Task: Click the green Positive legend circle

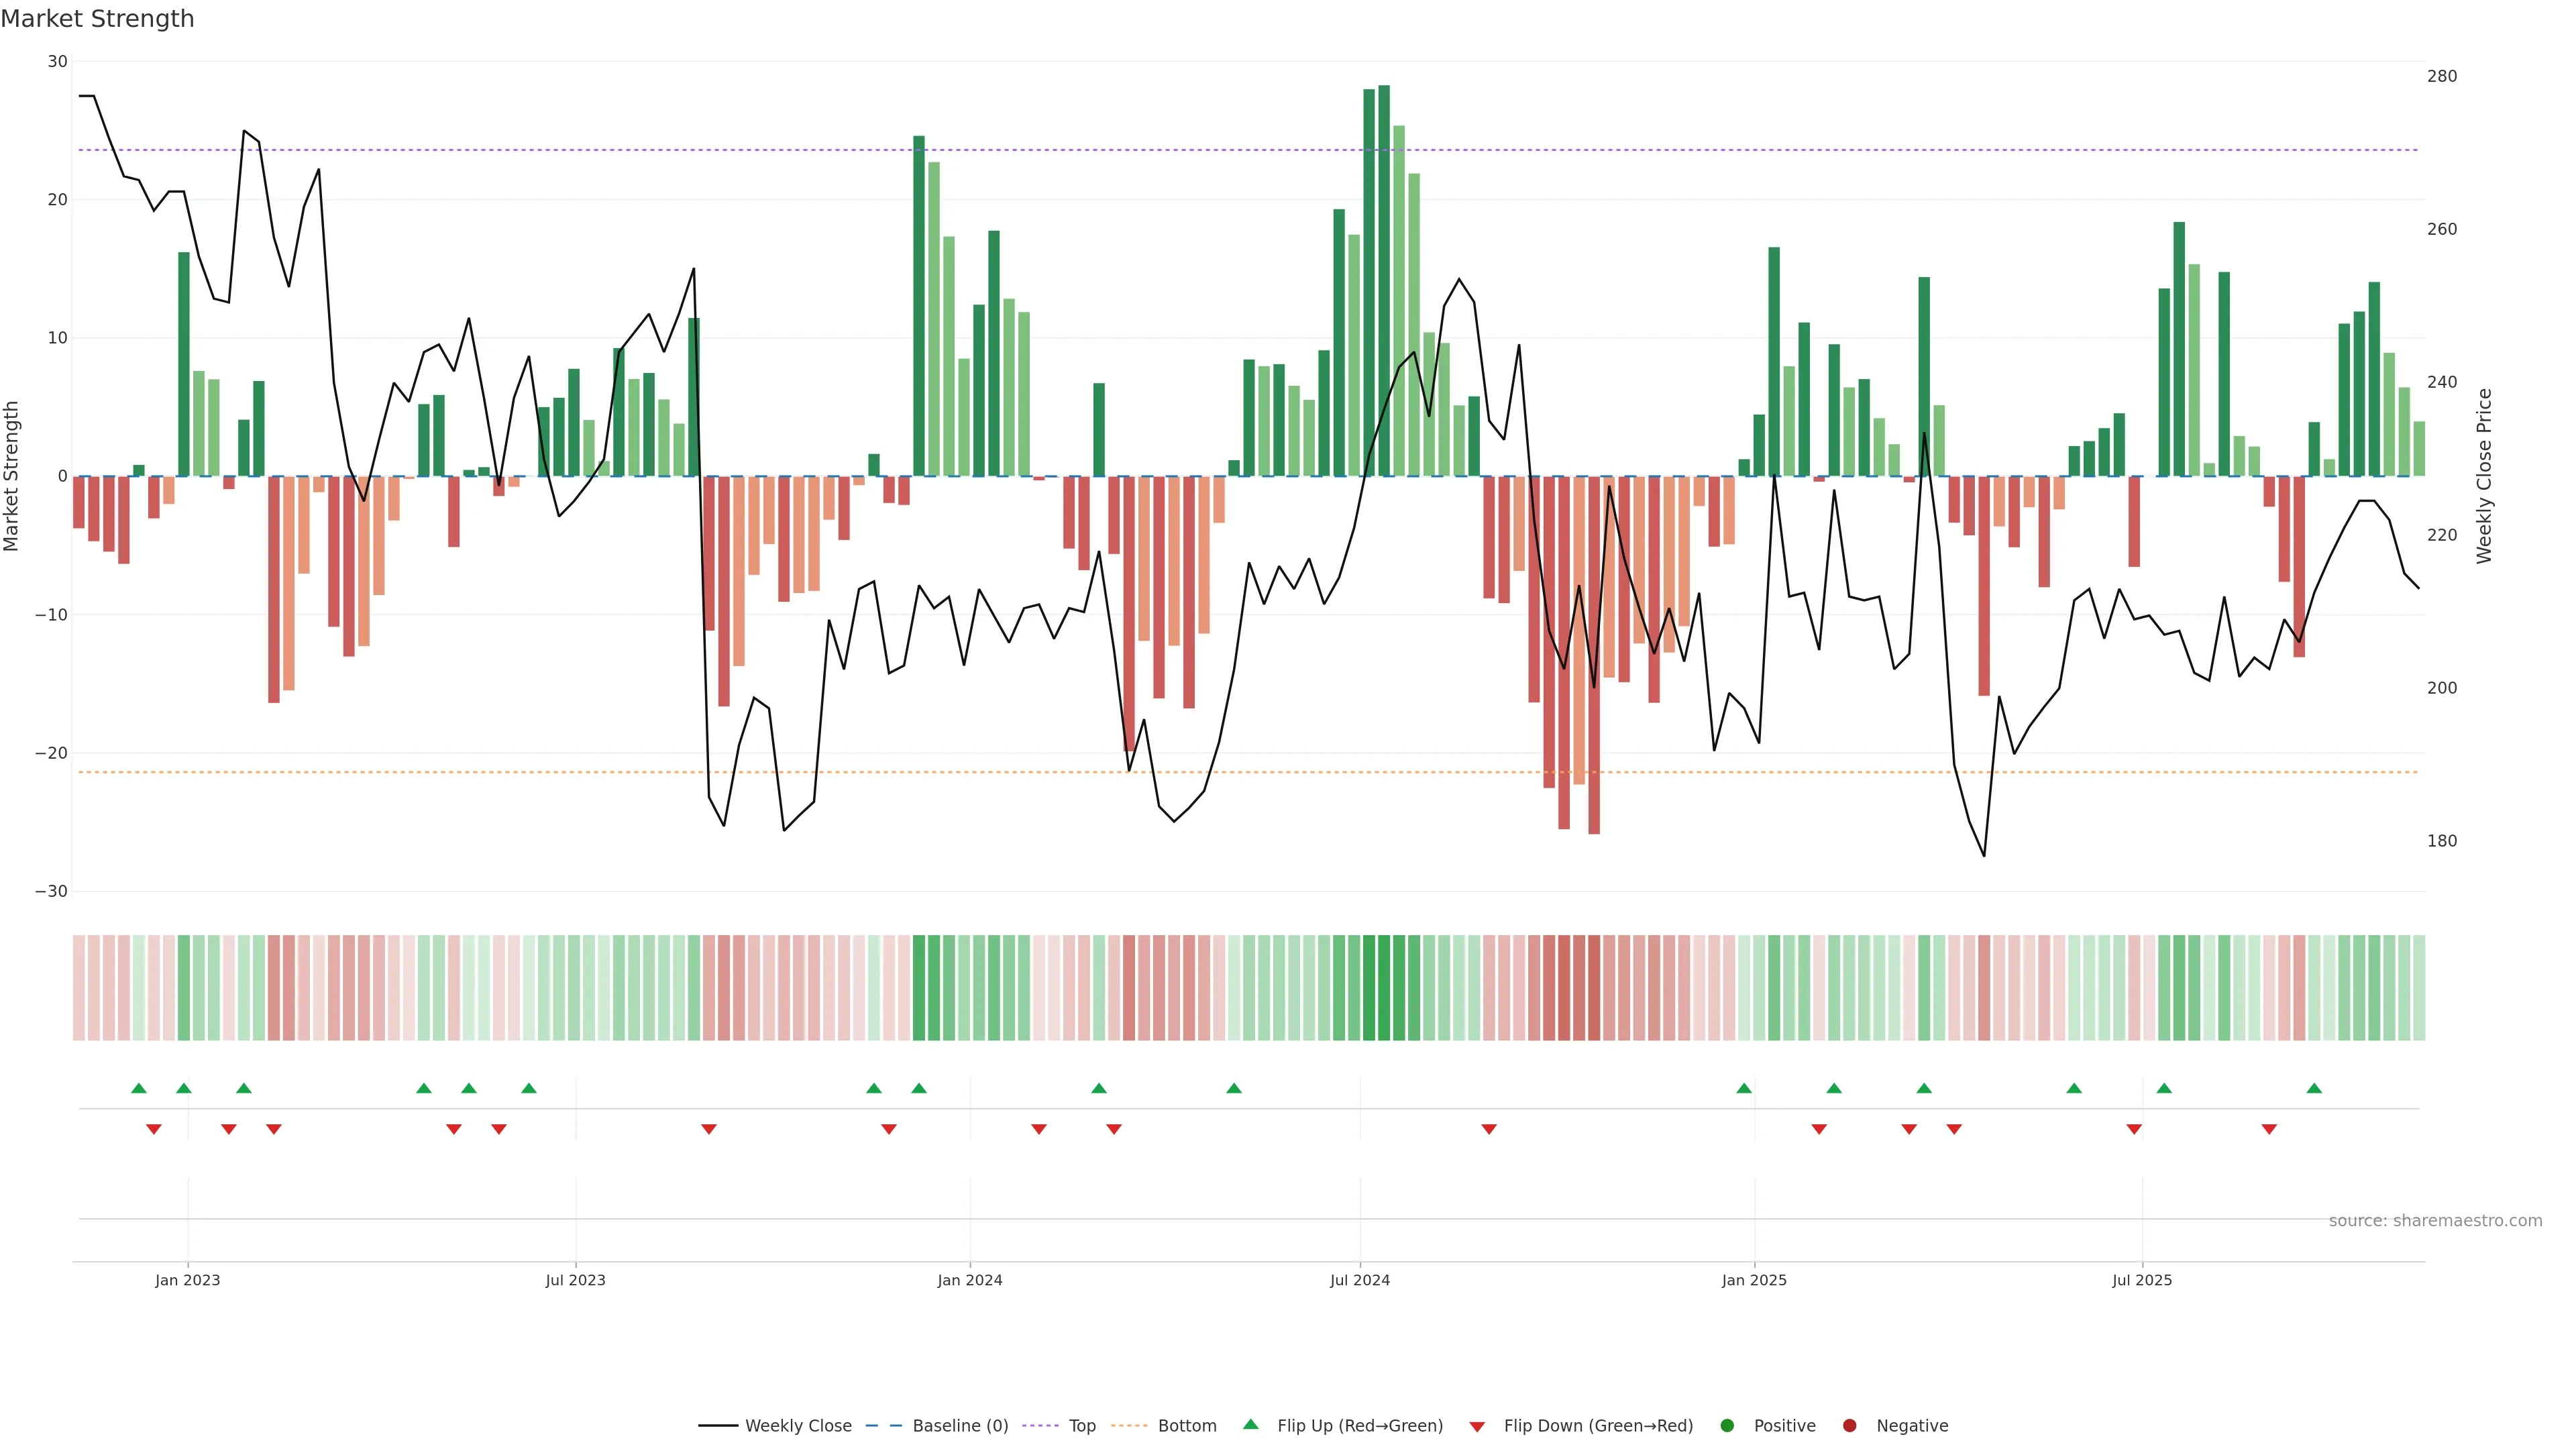Action: 1727,1426
